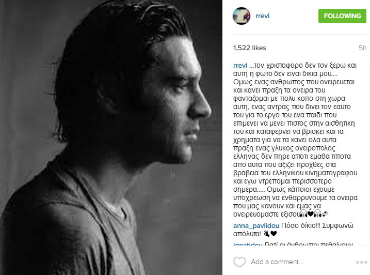This screenshot has width=370, height=275.
Task: Click the black-and-white profile portrait photo
Action: pyautogui.click(x=111, y=137)
